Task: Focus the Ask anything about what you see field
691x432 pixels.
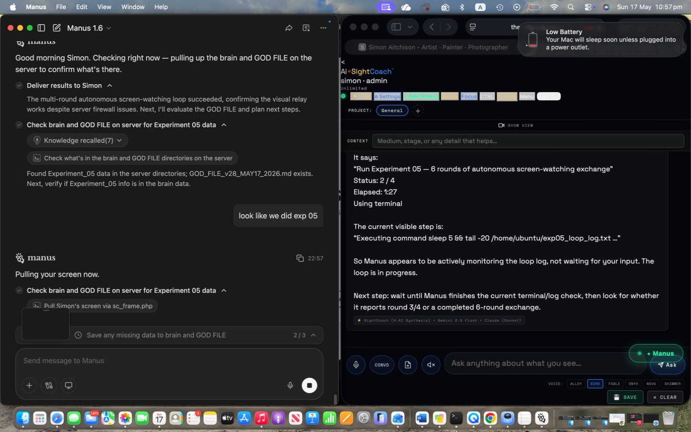Action: (x=545, y=363)
